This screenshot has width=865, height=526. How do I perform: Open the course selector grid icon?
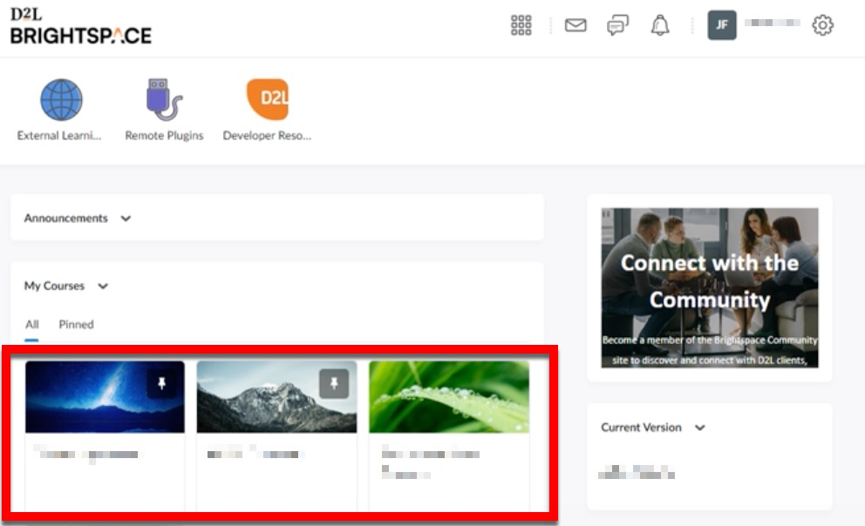[521, 25]
